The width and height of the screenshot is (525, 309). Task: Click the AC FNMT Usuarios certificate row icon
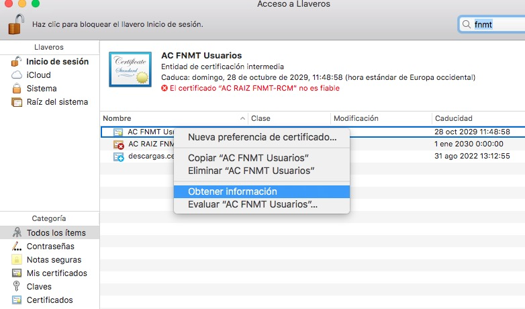(118, 132)
